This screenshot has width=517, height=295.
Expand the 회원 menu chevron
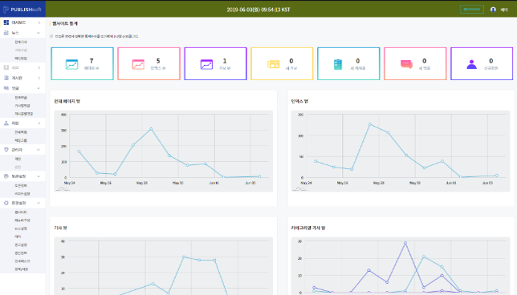(39, 123)
